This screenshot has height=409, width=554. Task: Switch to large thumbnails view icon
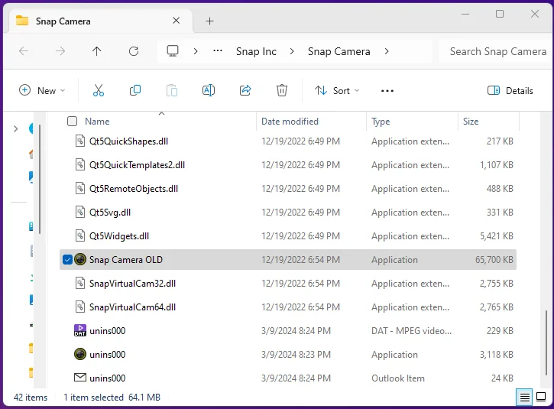pos(541,397)
